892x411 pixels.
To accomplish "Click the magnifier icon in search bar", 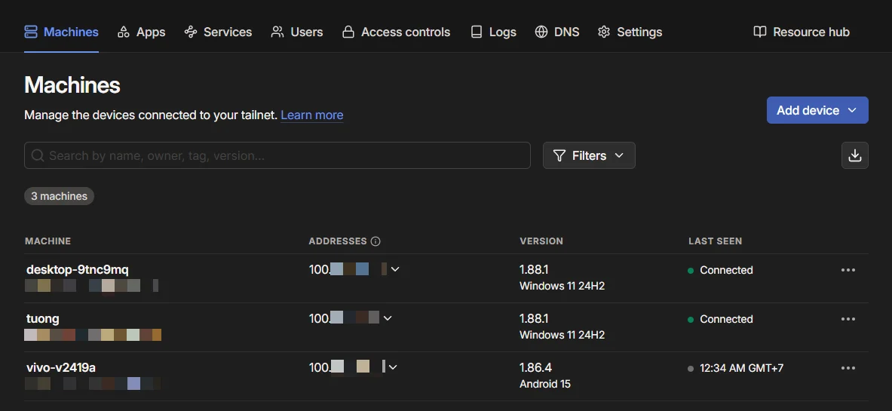I will tap(37, 155).
